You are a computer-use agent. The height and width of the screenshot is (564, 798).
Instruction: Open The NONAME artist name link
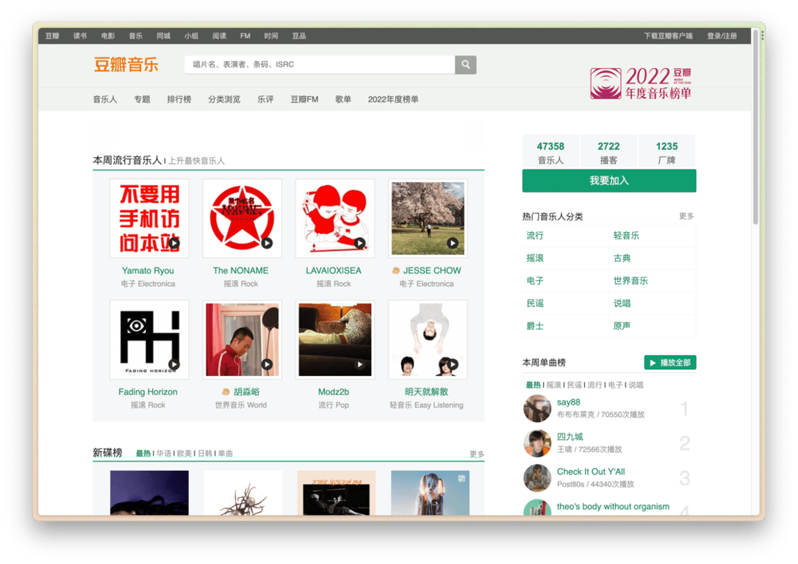pyautogui.click(x=241, y=270)
